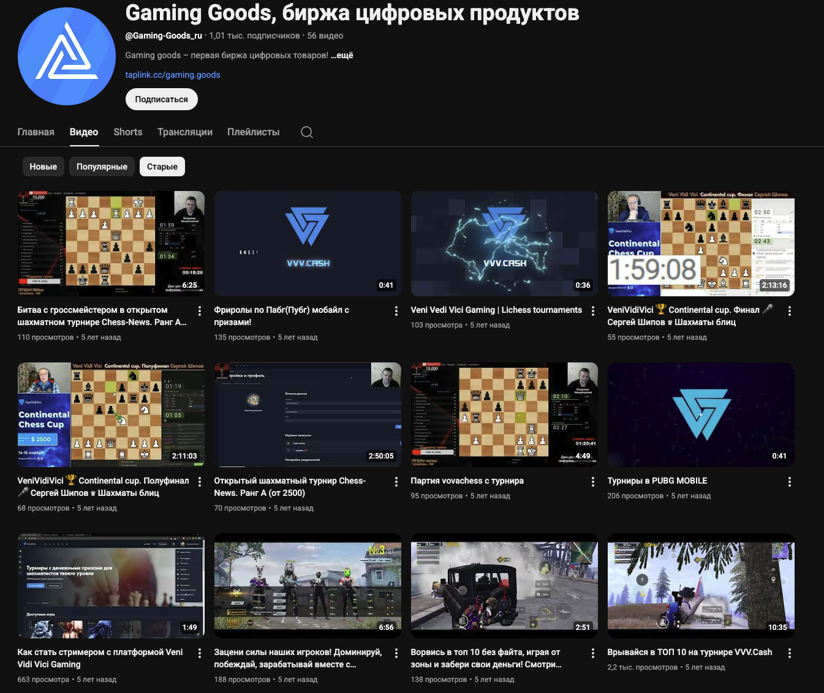The image size is (824, 693).
Task: Open options menu for 'Партия vovachess с турнира'
Action: 593,482
